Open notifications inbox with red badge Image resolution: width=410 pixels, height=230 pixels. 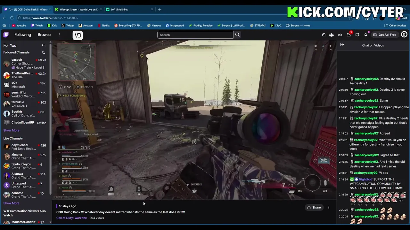point(349,34)
